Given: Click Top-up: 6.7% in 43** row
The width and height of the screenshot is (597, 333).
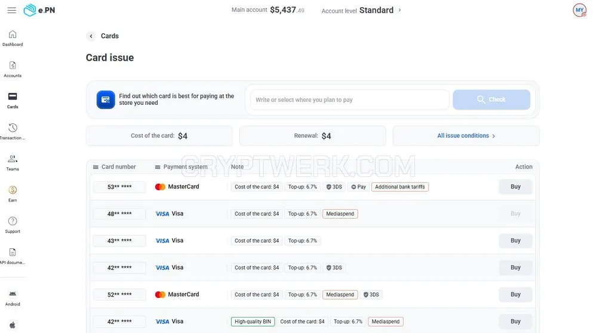Looking at the screenshot, I should (302, 241).
